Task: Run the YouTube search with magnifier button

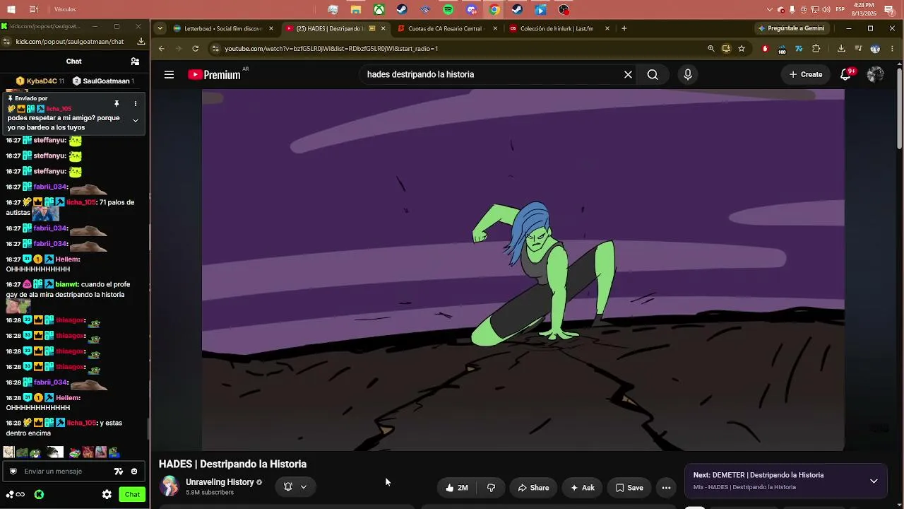Action: [653, 74]
